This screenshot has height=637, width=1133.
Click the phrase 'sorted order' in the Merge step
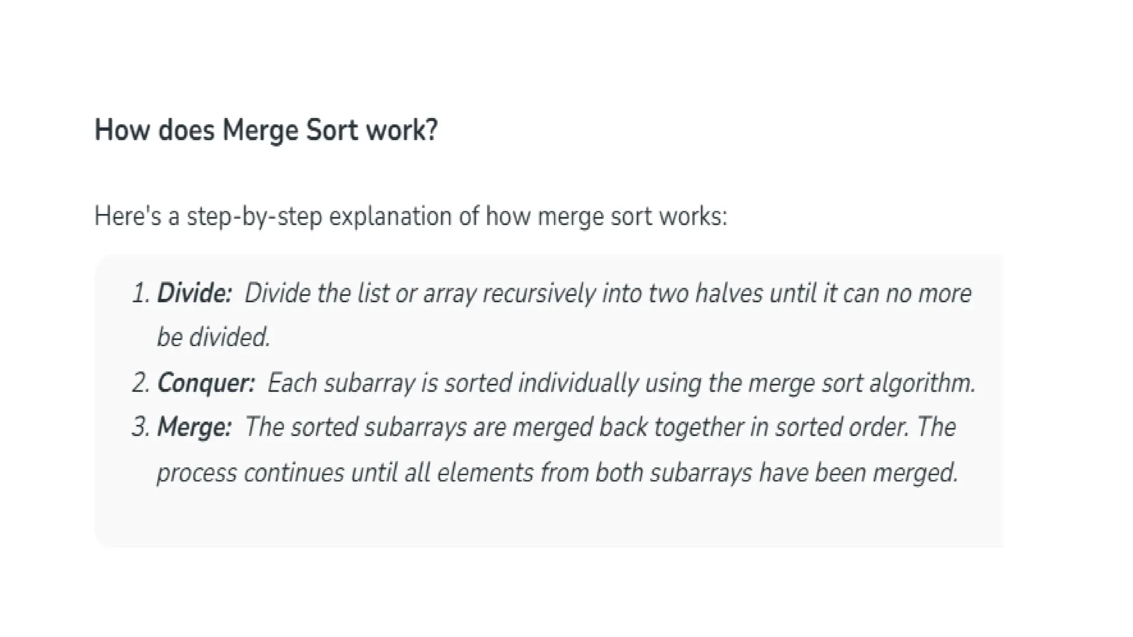841,427
